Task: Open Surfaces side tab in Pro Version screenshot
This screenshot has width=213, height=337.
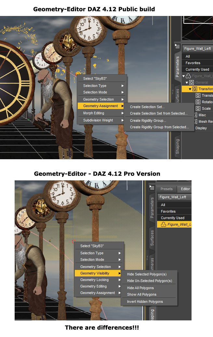Action: tap(152, 238)
